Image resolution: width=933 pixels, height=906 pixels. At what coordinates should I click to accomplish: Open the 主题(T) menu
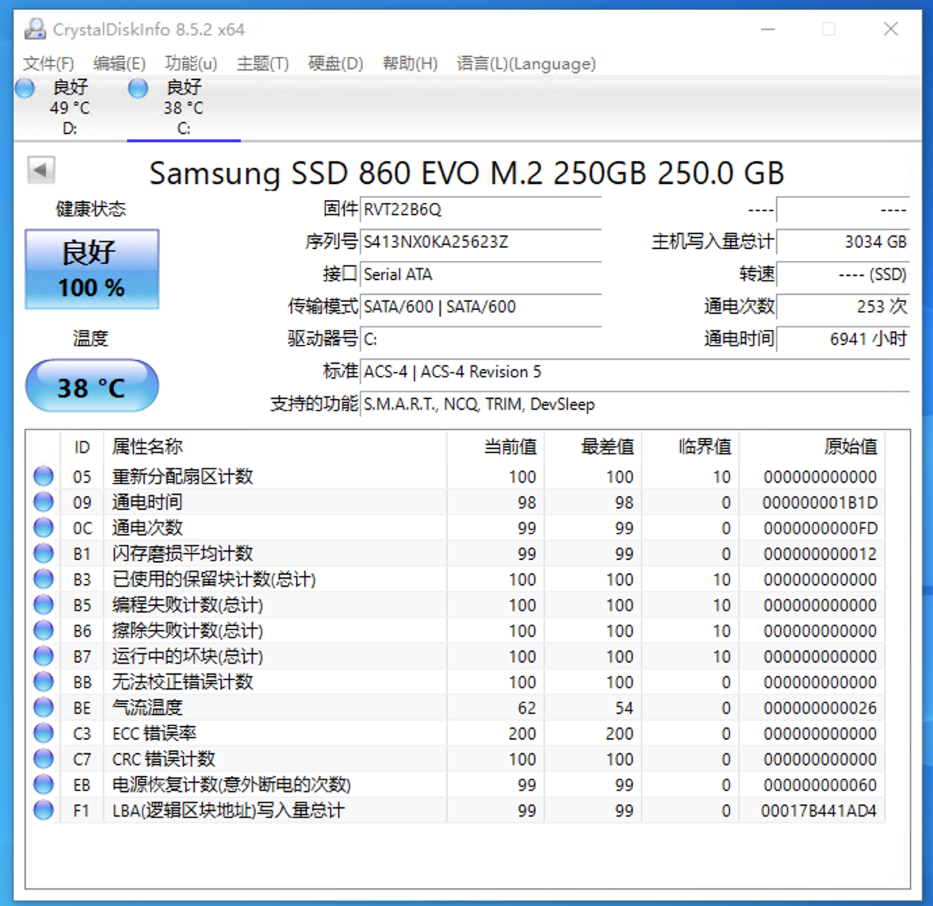coord(262,64)
